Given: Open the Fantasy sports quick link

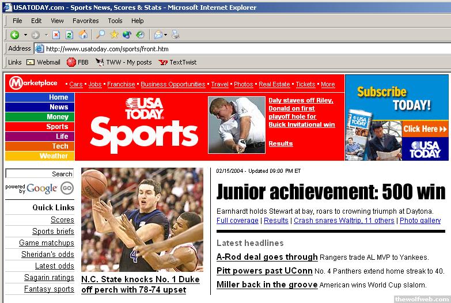Looking at the screenshot, I should (x=49, y=289).
